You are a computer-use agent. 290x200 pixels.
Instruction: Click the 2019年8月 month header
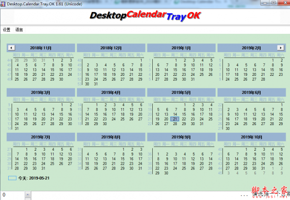(111, 137)
